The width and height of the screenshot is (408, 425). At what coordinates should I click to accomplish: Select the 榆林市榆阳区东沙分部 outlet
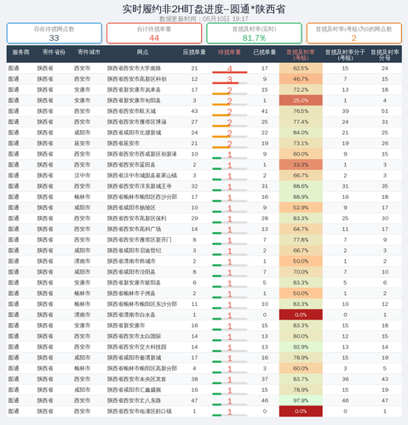pyautogui.click(x=142, y=304)
